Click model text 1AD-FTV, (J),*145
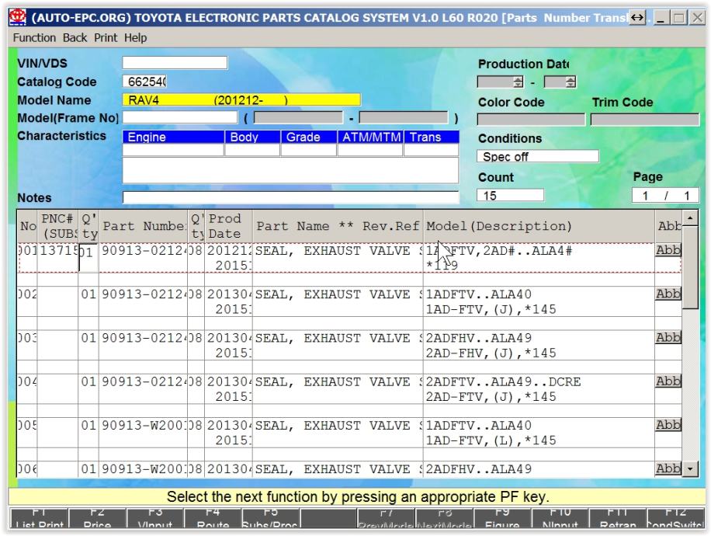This screenshot has width=711, height=536. (491, 309)
